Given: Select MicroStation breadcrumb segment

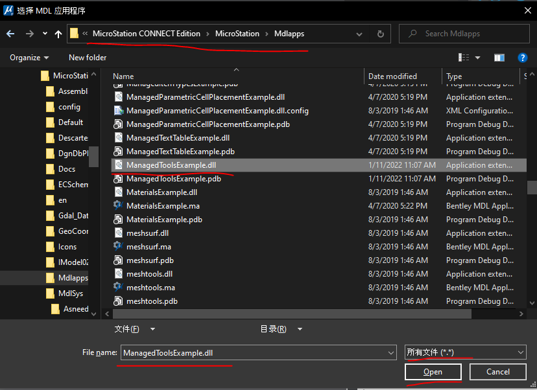Looking at the screenshot, I should coord(237,34).
